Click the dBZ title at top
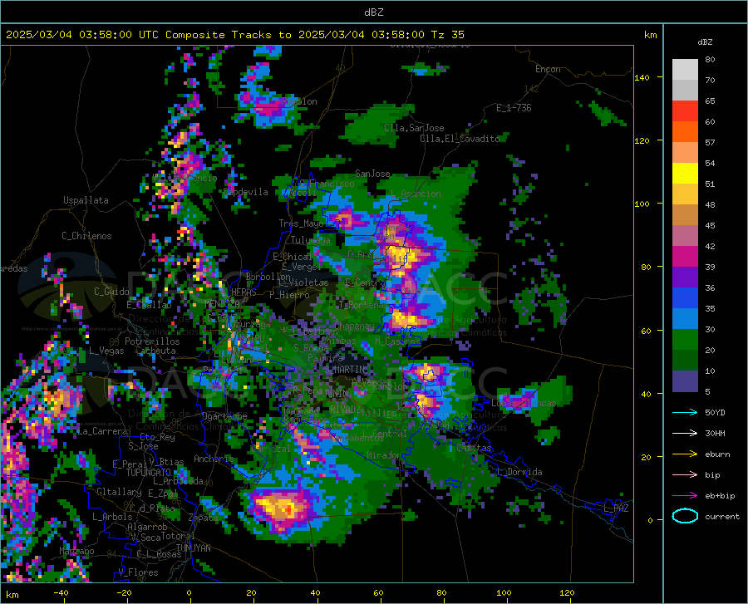The height and width of the screenshot is (604, 748). coord(373,12)
